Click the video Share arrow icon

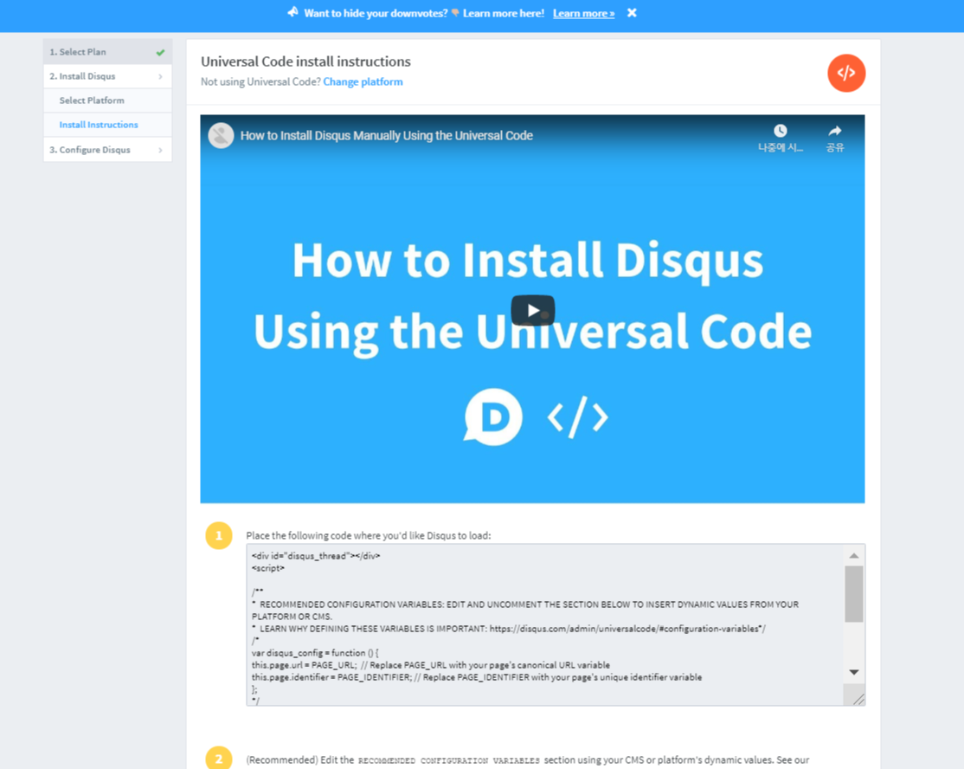834,131
